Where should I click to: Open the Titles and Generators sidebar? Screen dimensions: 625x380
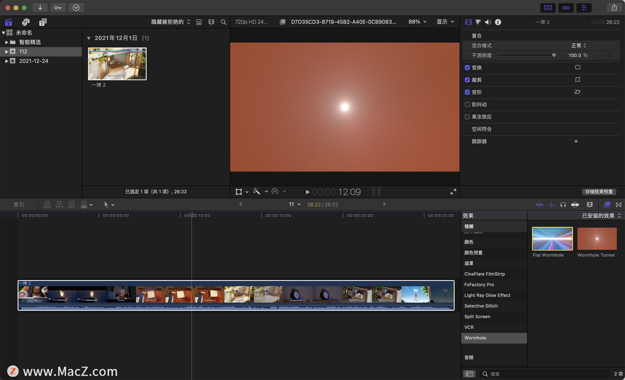43,22
